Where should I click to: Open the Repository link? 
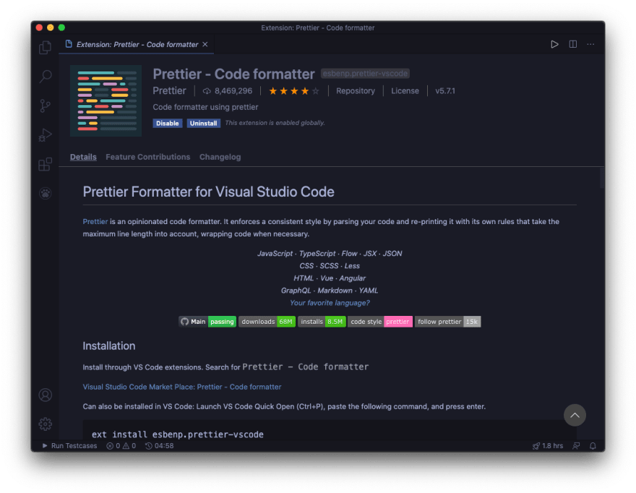tap(356, 91)
